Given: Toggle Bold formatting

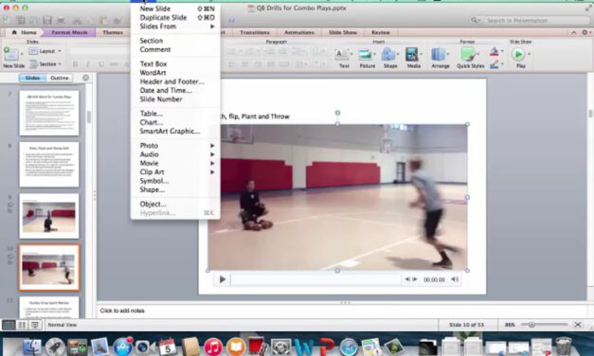Looking at the screenshot, I should 75,64.
